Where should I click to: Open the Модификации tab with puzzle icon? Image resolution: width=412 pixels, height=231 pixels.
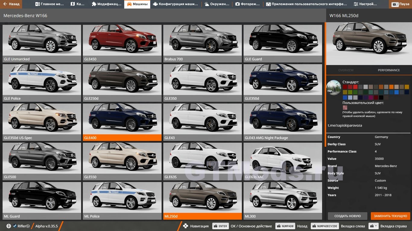click(106, 4)
